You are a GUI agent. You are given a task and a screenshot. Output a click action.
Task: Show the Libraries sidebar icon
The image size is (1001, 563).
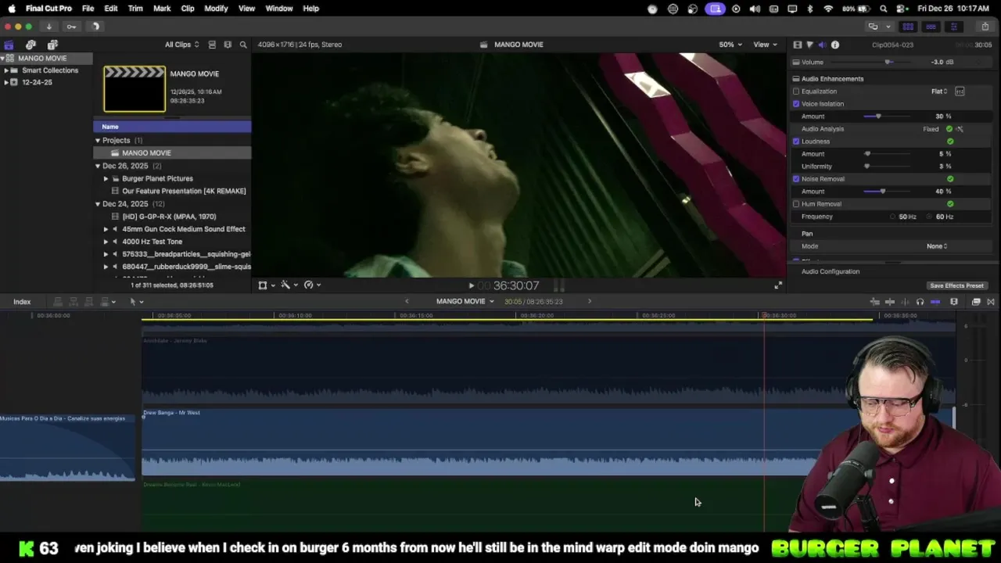(9, 45)
